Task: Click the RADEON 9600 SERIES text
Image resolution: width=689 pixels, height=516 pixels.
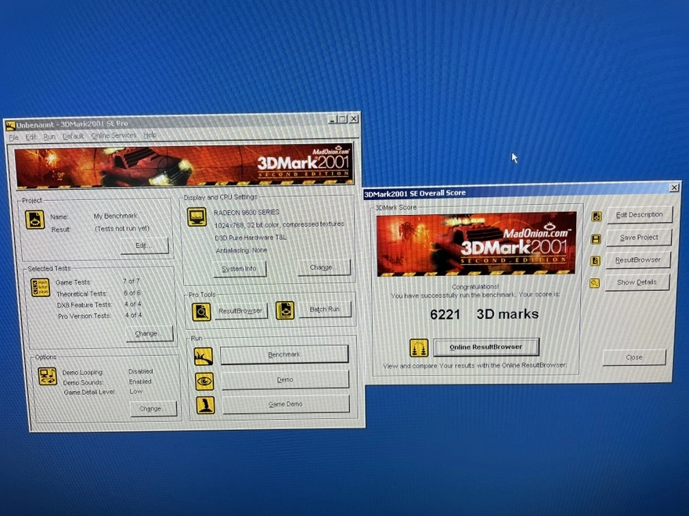Action: pos(246,212)
